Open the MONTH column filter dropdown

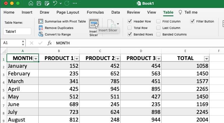pos(36,59)
